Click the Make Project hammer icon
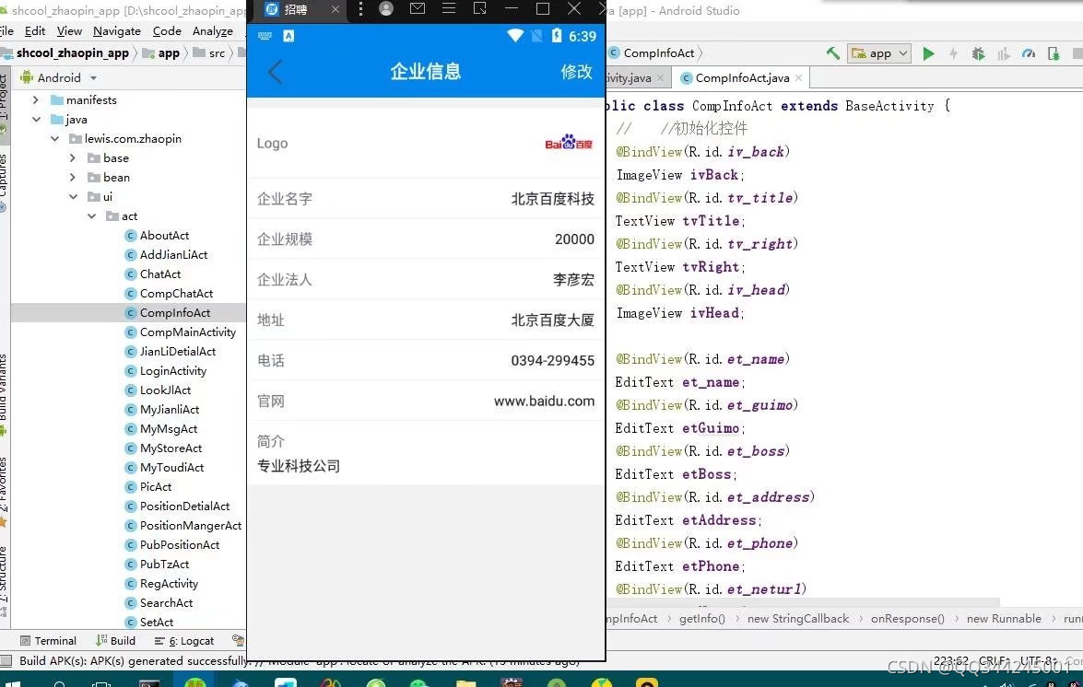This screenshot has height=687, width=1083. (833, 53)
